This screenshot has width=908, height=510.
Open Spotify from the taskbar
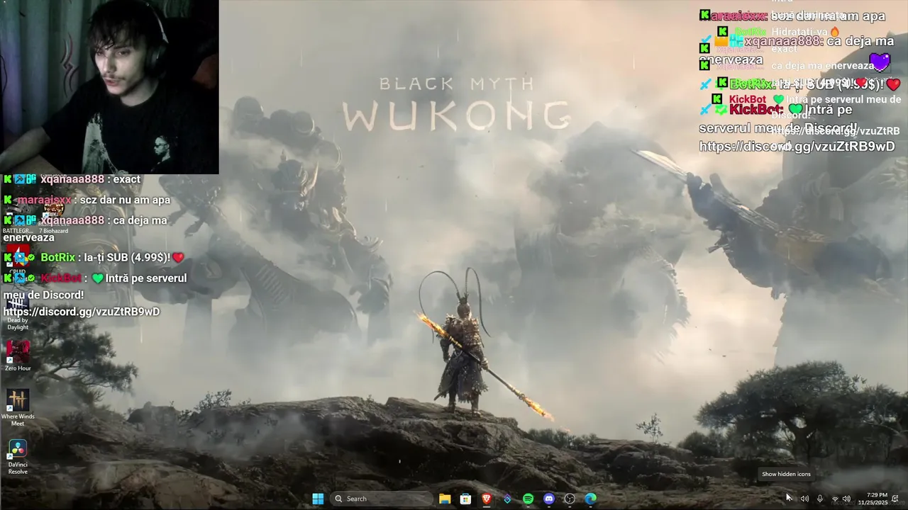pos(528,499)
